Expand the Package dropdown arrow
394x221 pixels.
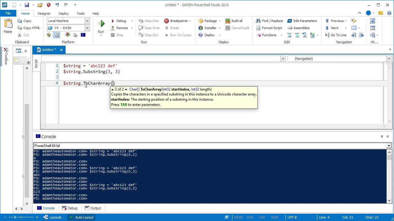click(219, 21)
